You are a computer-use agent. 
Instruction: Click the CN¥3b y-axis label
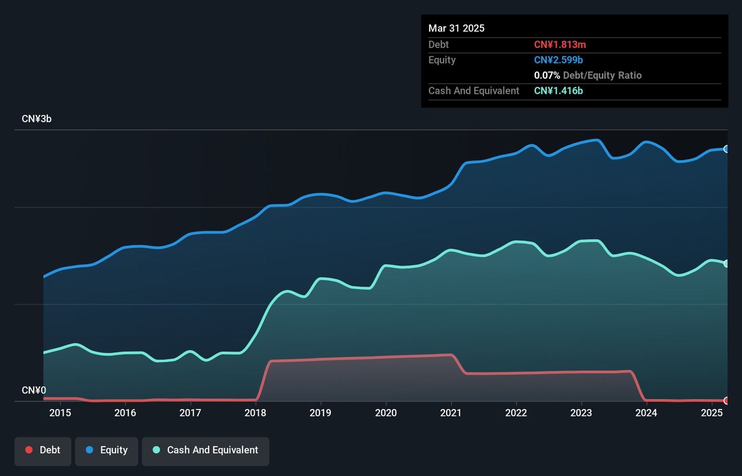[37, 119]
